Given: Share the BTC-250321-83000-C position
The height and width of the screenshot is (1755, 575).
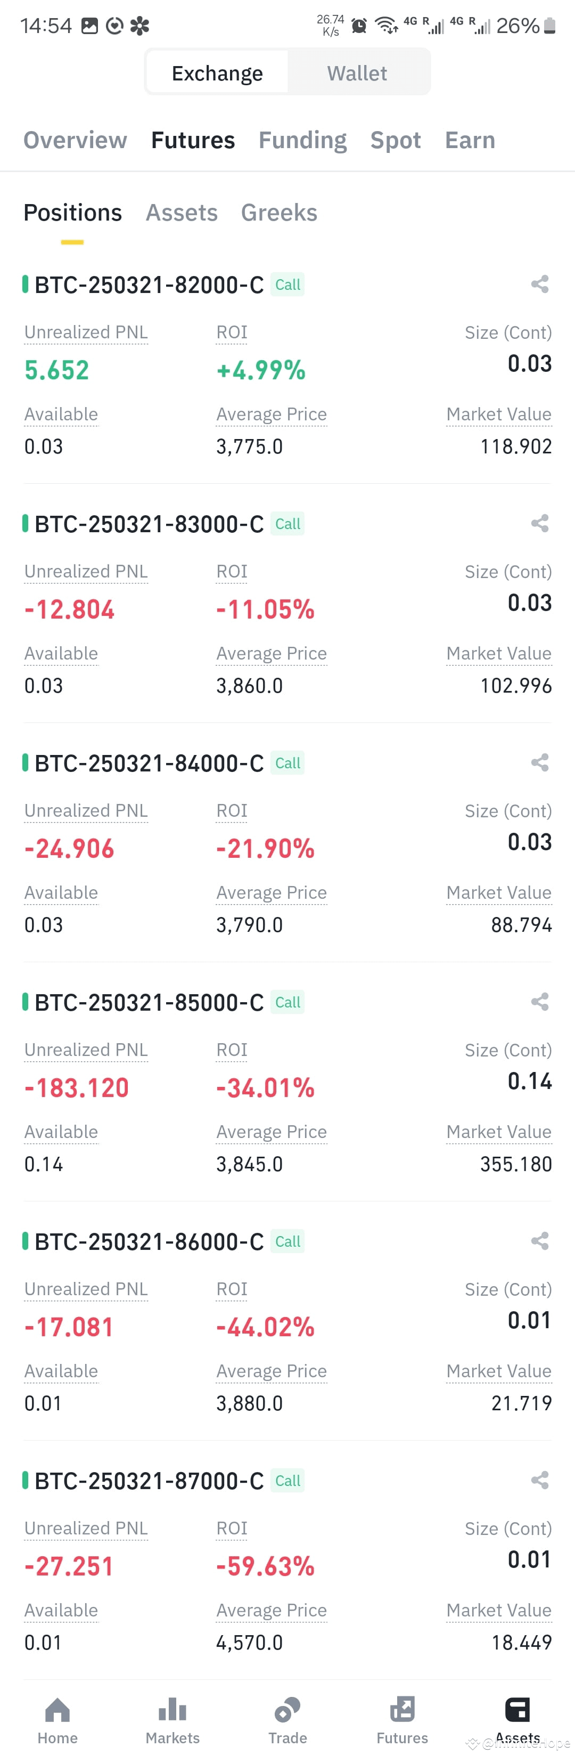Looking at the screenshot, I should pyautogui.click(x=540, y=524).
